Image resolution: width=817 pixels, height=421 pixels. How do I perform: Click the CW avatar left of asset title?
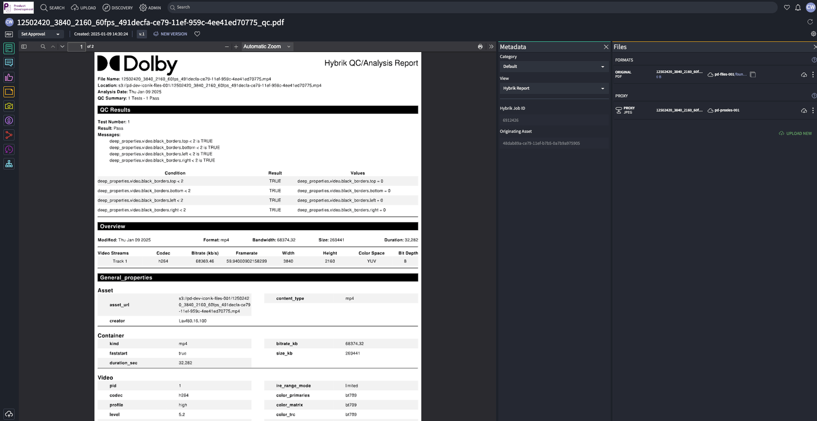9,22
